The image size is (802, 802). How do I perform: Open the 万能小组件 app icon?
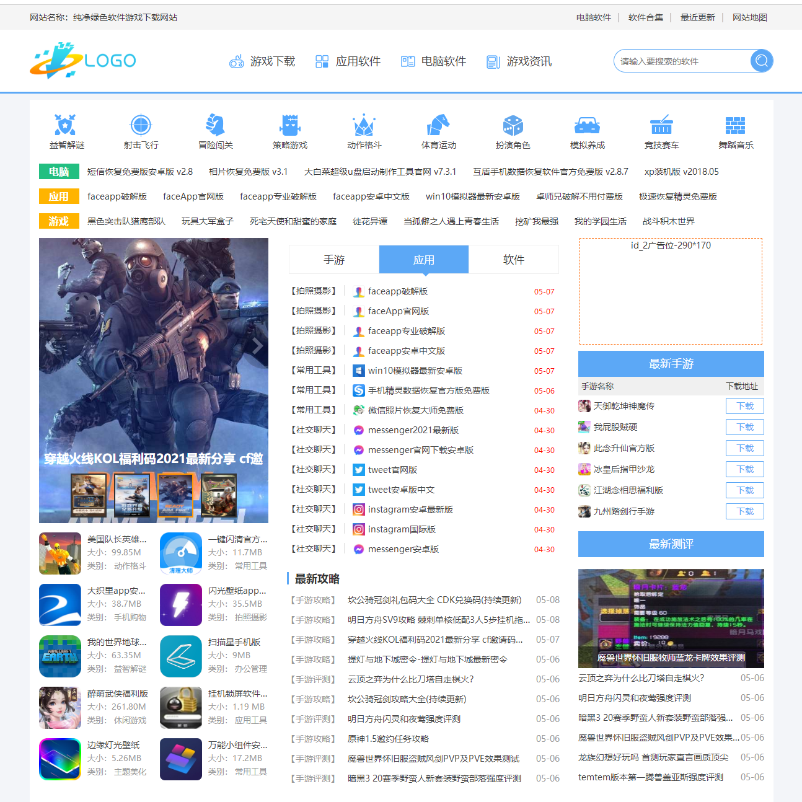(181, 759)
